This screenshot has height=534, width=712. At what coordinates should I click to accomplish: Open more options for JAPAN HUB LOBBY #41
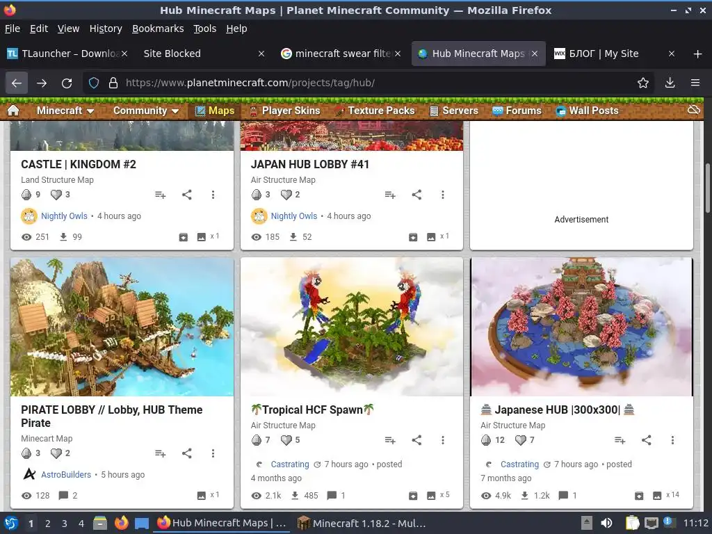[443, 195]
